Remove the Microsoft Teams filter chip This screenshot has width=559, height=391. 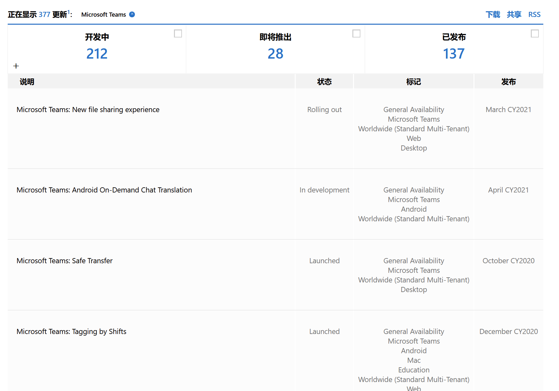tap(131, 14)
